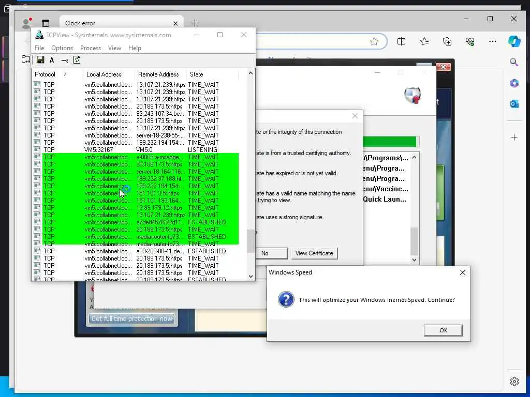Toggle Resolve Addresses 'A' icon in TCPView

[52, 60]
